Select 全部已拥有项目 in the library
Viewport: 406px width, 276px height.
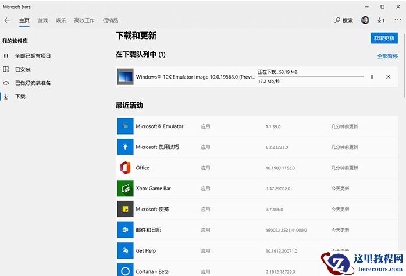coord(33,56)
